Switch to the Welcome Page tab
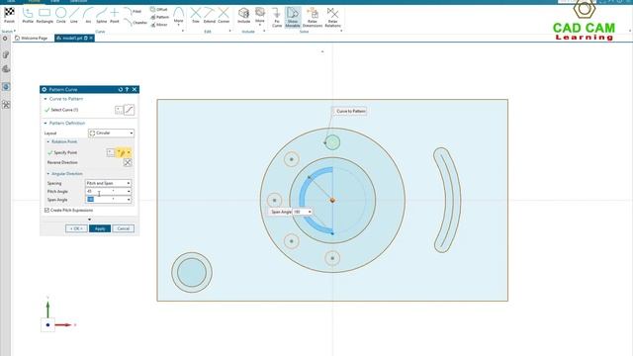Screen dimensions: 633x356 click(x=31, y=38)
